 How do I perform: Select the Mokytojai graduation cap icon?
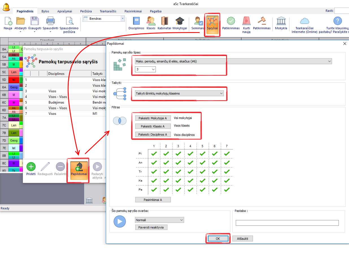coord(180,21)
